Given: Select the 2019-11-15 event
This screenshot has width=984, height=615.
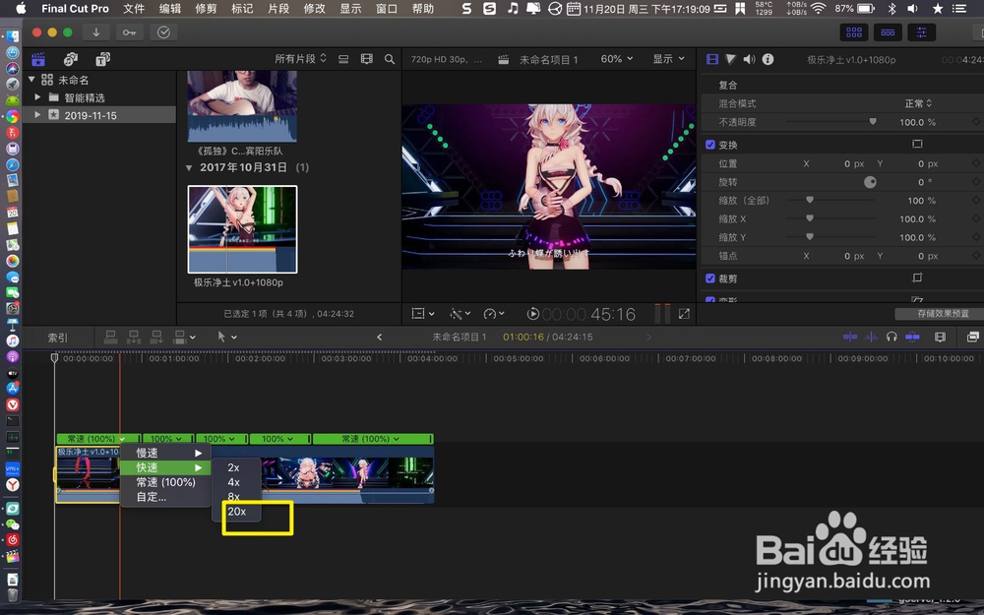Looking at the screenshot, I should pyautogui.click(x=91, y=115).
